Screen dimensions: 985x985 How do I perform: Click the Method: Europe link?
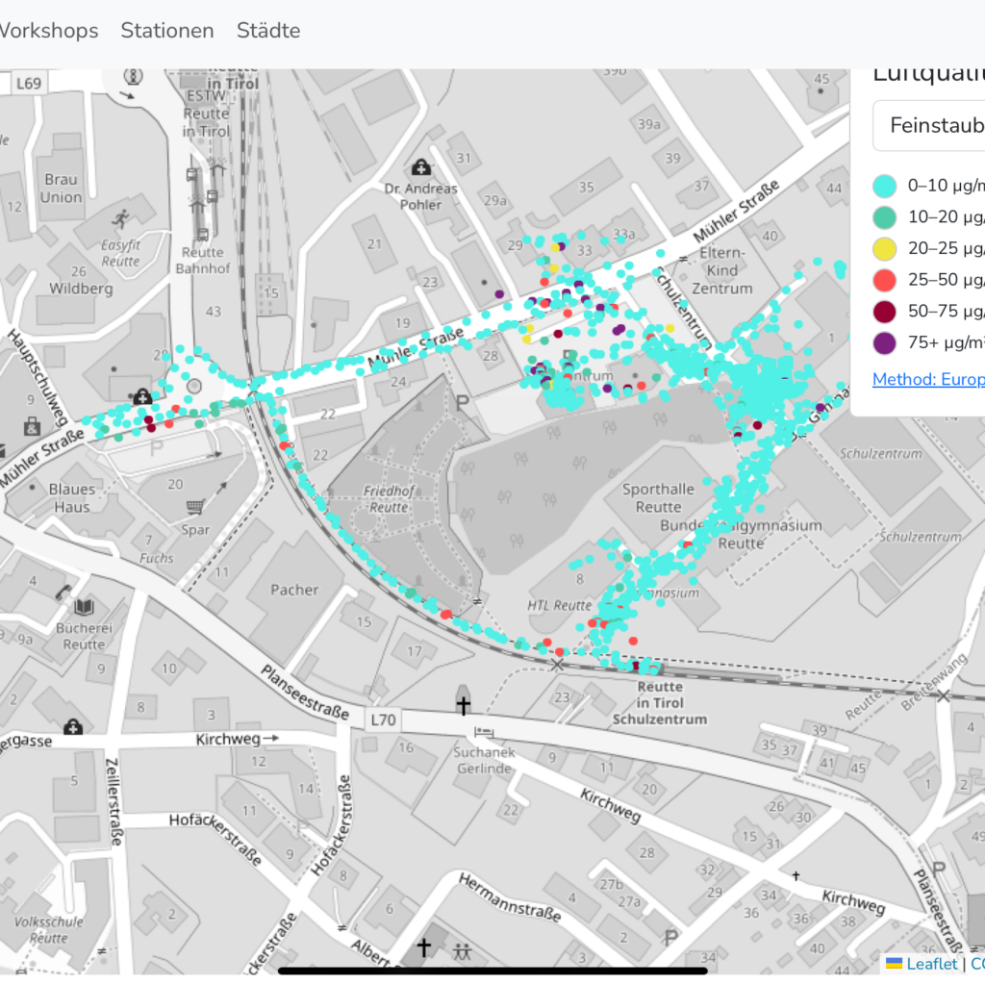[x=927, y=379]
